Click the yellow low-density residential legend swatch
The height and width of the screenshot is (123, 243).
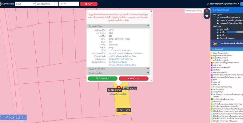coord(212,53)
